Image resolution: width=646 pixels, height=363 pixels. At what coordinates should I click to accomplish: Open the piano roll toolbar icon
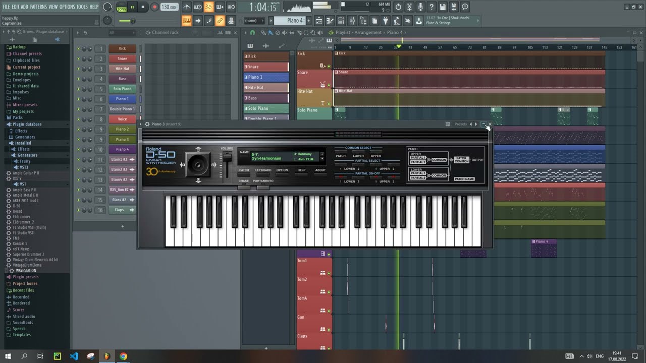[x=330, y=21]
